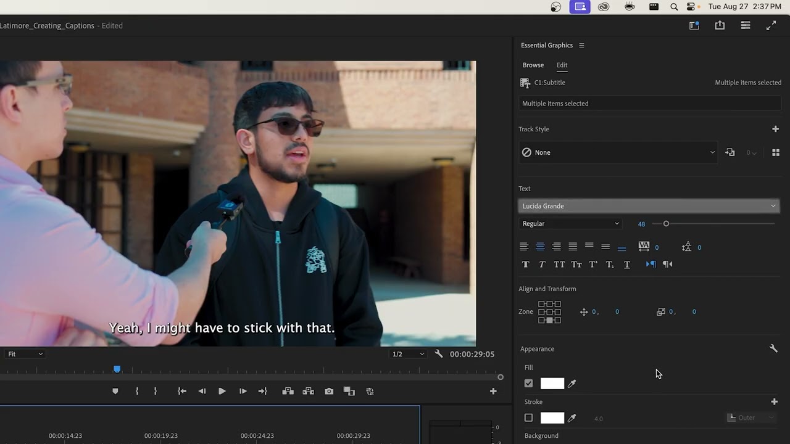The height and width of the screenshot is (444, 790).
Task: Toggle Underline text style
Action: pos(627,264)
